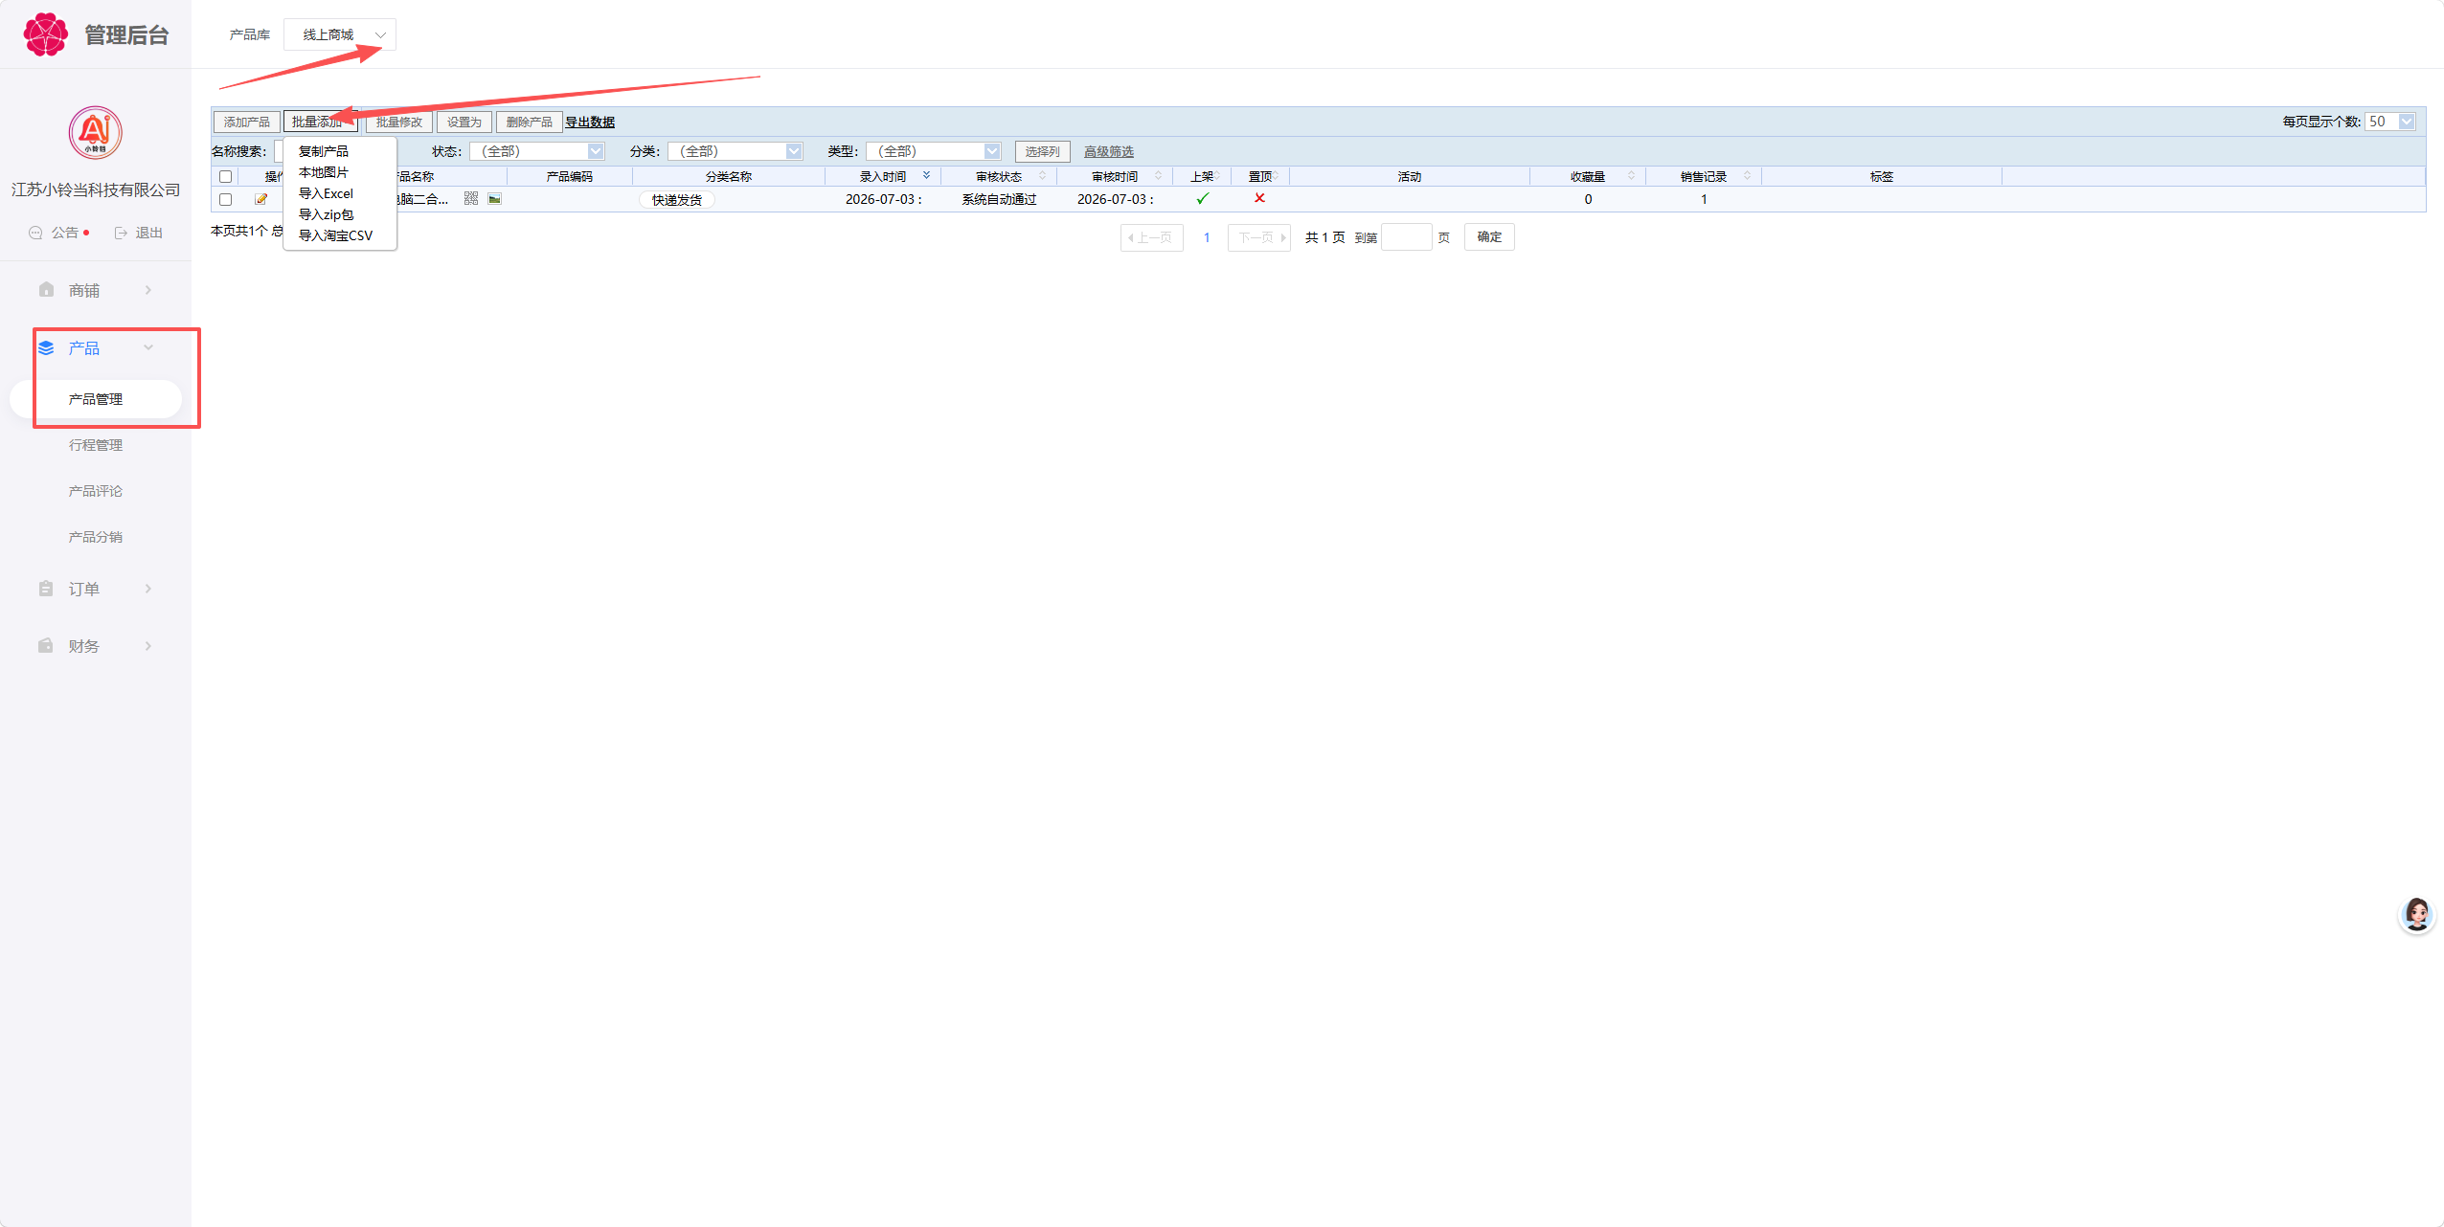Screen dimensions: 2444x1227
Task: Tick the select-all checkbox in table header
Action: 226,176
